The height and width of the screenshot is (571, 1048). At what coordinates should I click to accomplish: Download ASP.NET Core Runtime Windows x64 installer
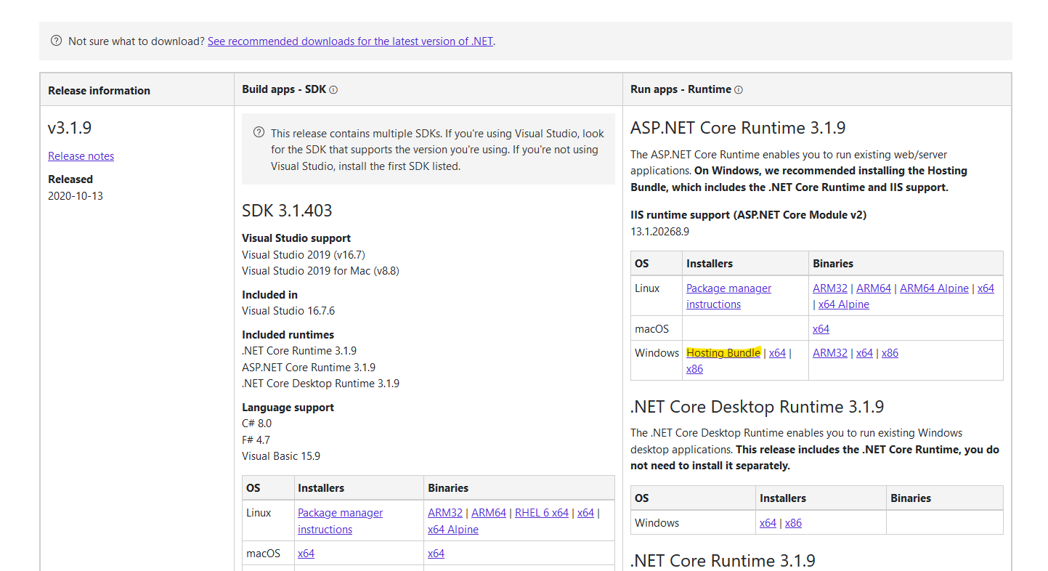[x=777, y=353]
